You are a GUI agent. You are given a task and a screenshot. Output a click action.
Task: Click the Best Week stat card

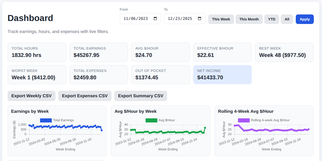click(x=284, y=52)
